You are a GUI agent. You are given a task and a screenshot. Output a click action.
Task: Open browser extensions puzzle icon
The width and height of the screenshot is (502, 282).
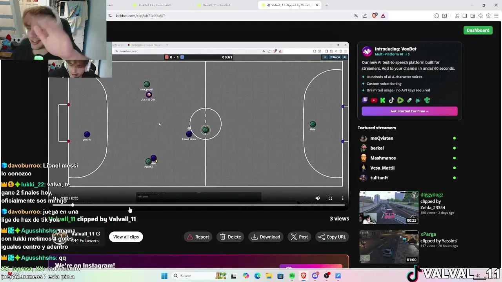[437, 16]
